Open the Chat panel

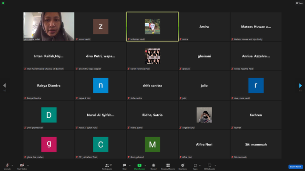coord(124,166)
